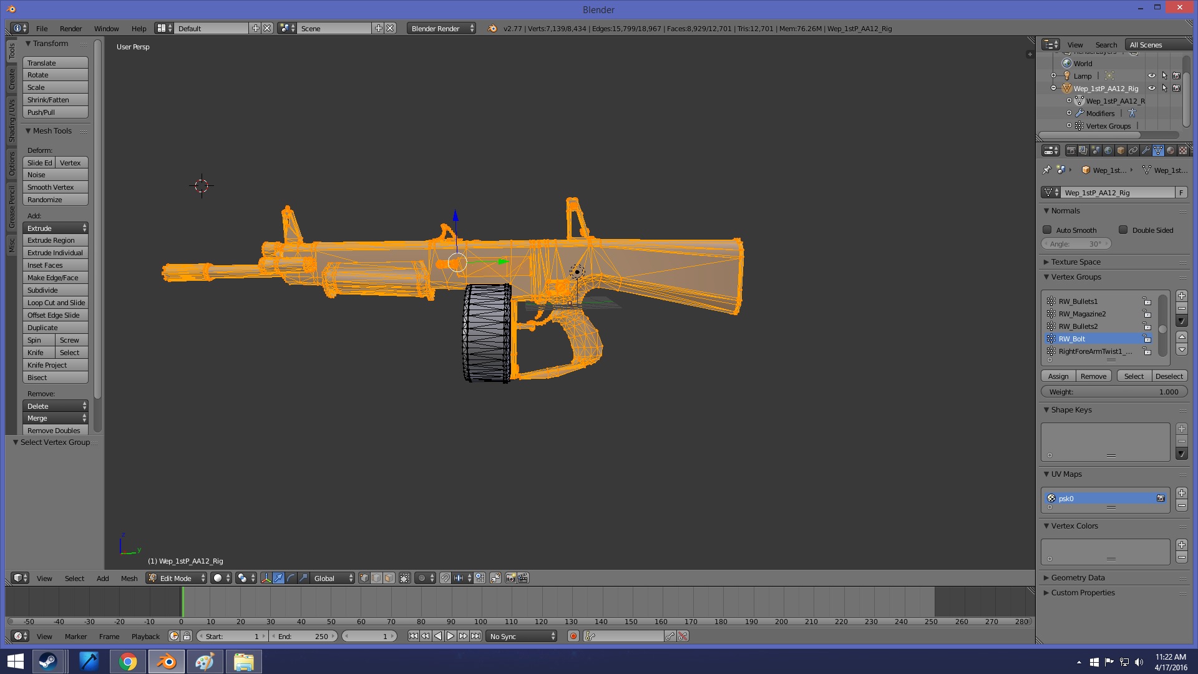This screenshot has height=674, width=1198.
Task: Open the Edit Mode dropdown
Action: (x=177, y=578)
